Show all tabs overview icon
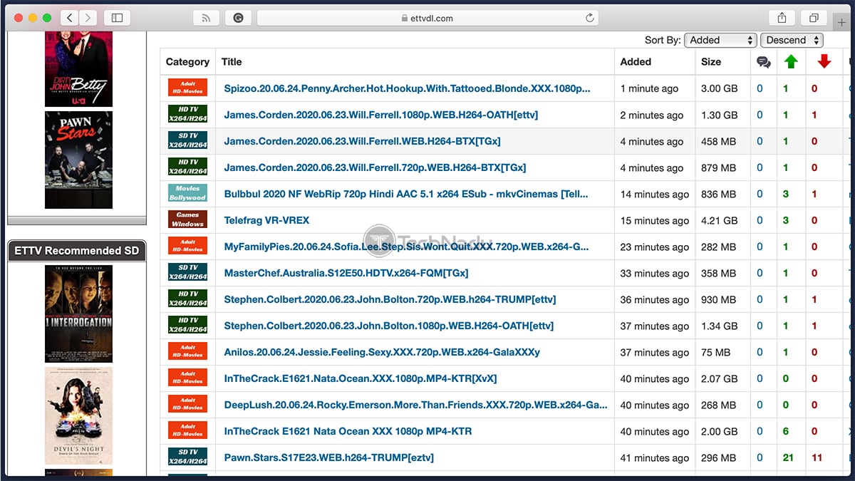This screenshot has height=481, width=855. click(x=814, y=18)
